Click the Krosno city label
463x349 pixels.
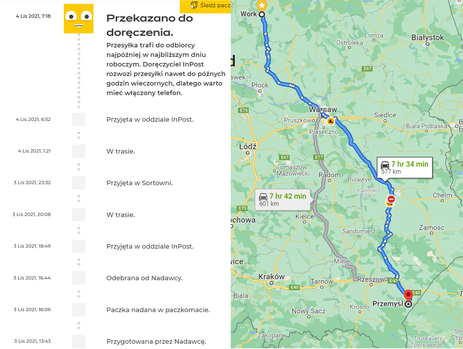click(359, 307)
